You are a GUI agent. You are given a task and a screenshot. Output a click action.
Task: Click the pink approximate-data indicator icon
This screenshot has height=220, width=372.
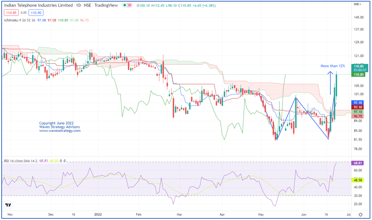click(x=129, y=5)
